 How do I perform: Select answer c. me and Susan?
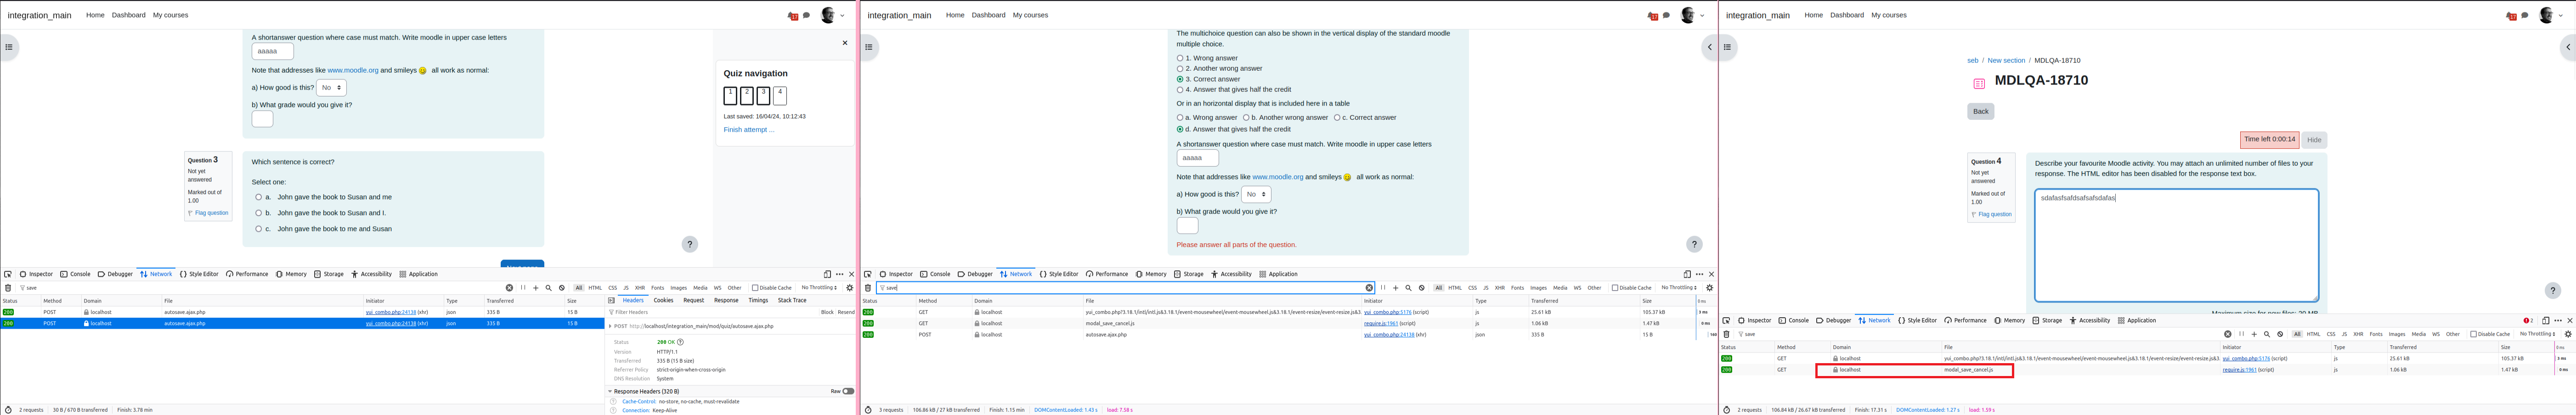[258, 229]
